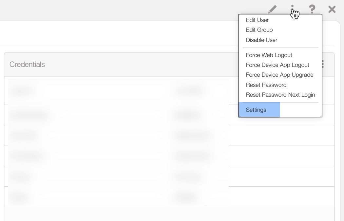The image size is (344, 221).
Task: Select the third blurred Credentials row
Action: [x=118, y=135]
